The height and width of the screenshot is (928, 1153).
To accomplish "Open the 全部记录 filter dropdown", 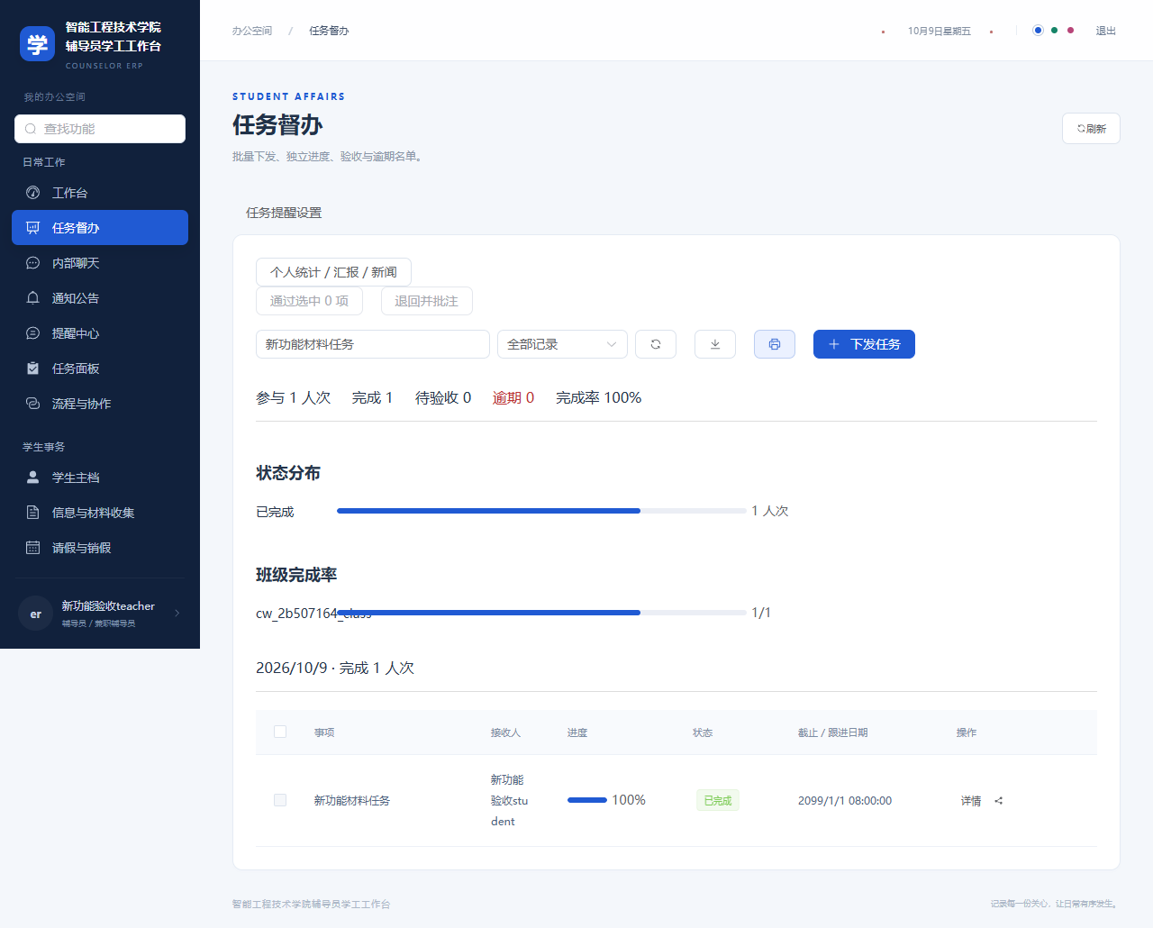I will pyautogui.click(x=562, y=344).
